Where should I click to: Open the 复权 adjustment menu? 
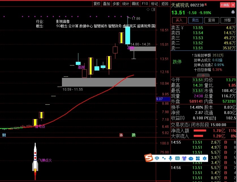click(97, 4)
